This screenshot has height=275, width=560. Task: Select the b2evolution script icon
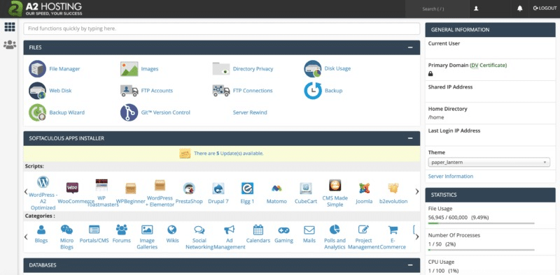point(393,188)
